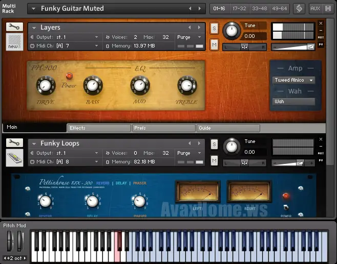The image size is (337, 264).
Task: Open the Layers instrument name dropdown
Action: click(x=34, y=28)
